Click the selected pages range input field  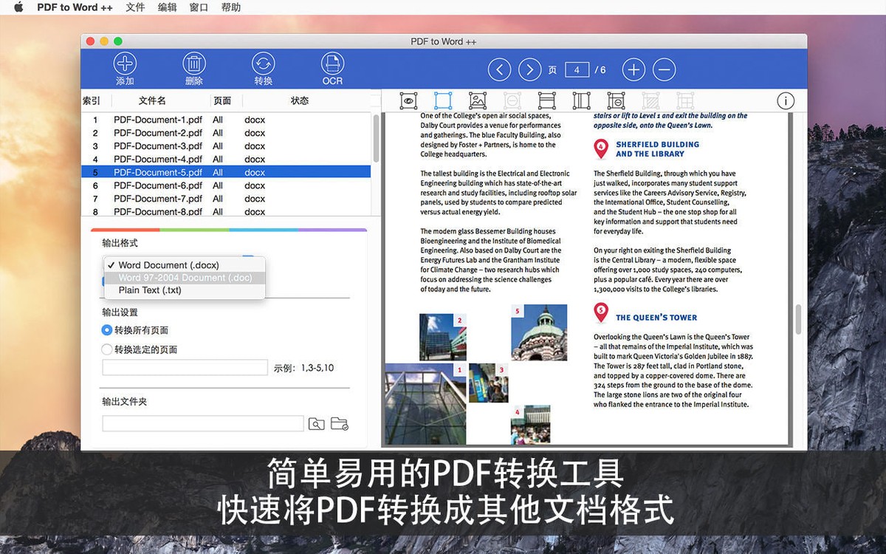(x=185, y=367)
